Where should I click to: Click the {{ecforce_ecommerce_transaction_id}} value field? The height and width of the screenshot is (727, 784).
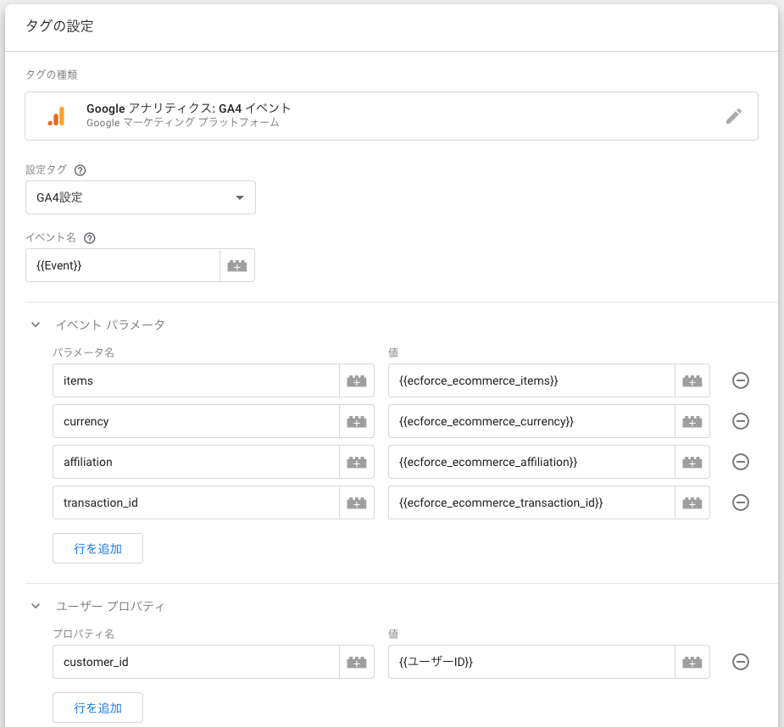coord(531,502)
